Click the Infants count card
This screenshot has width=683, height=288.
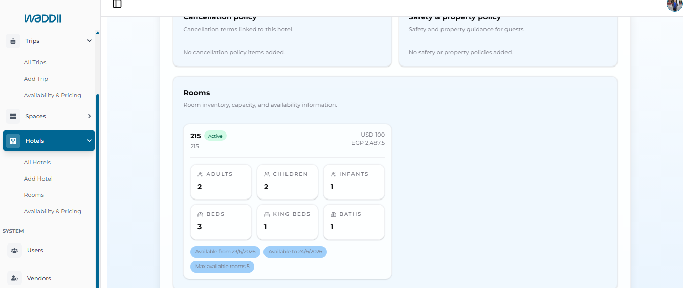(354, 182)
